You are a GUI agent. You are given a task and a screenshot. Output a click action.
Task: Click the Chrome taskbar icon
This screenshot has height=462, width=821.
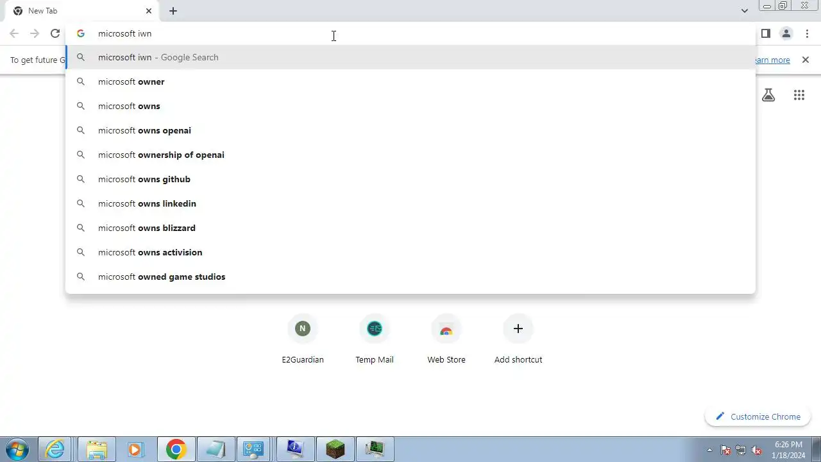[176, 449]
